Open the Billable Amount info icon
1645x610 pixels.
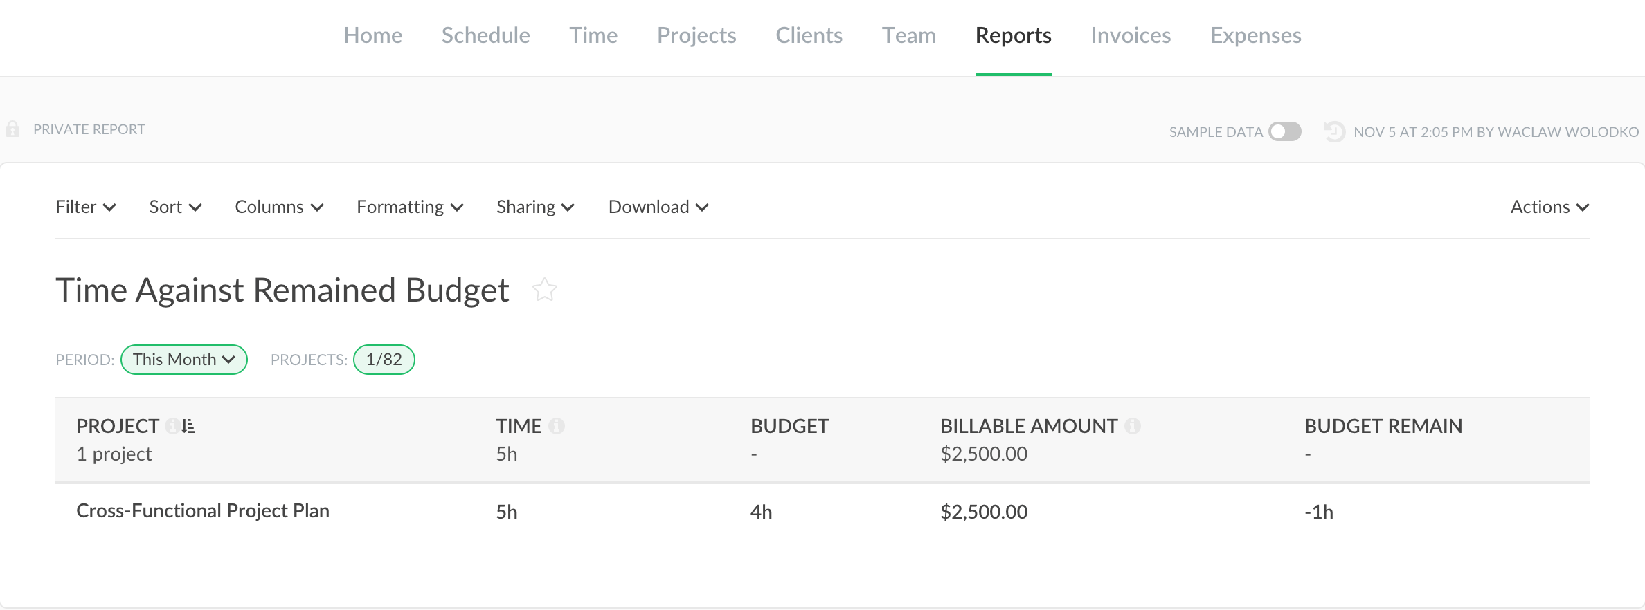pyautogui.click(x=1132, y=426)
